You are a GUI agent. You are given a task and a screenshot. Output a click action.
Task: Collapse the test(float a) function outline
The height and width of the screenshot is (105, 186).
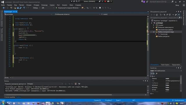(14, 45)
